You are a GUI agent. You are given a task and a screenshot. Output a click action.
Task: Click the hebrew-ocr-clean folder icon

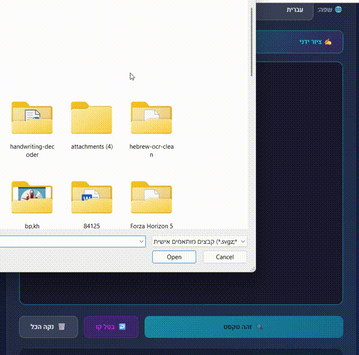coord(151,119)
